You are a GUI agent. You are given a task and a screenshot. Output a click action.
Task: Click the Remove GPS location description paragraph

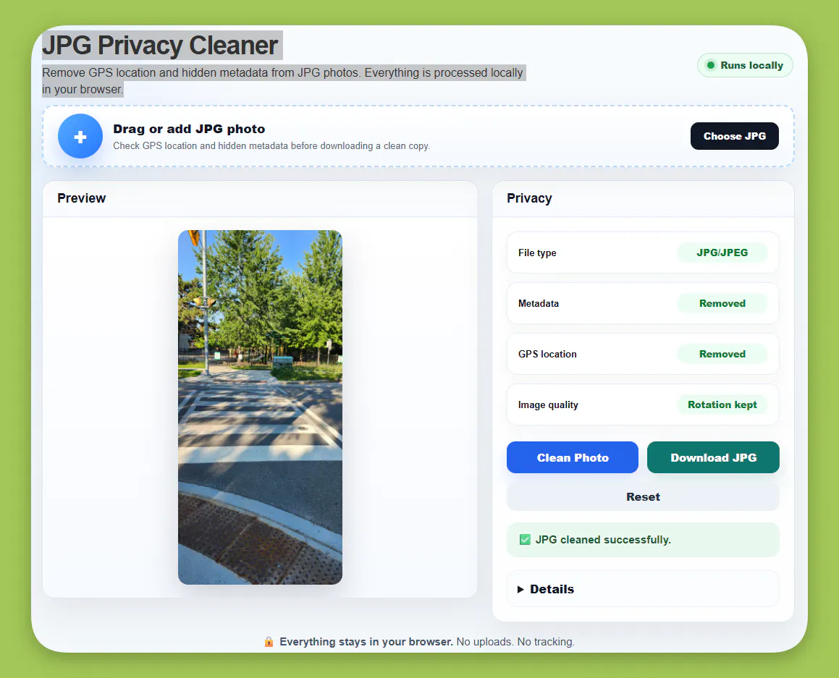point(282,81)
